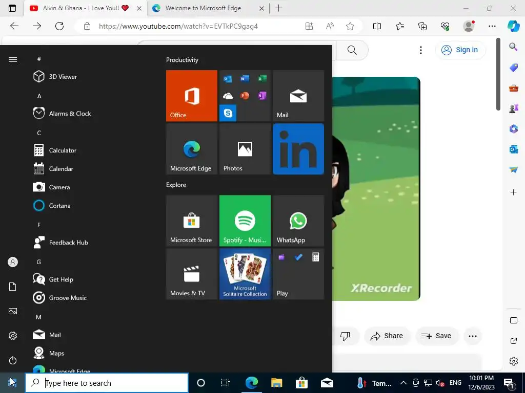Launch Microsoft Solitaire Collection tile
This screenshot has width=525, height=393.
click(245, 274)
